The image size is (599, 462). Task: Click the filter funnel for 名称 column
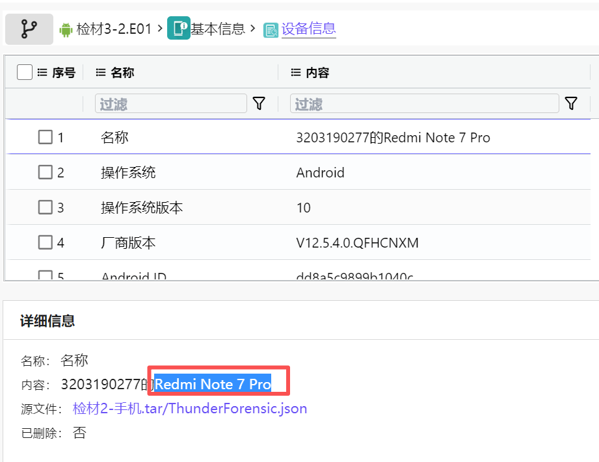click(259, 103)
